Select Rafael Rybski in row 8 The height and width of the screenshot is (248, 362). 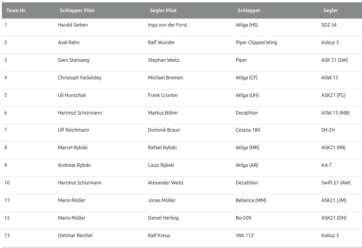[162, 147]
